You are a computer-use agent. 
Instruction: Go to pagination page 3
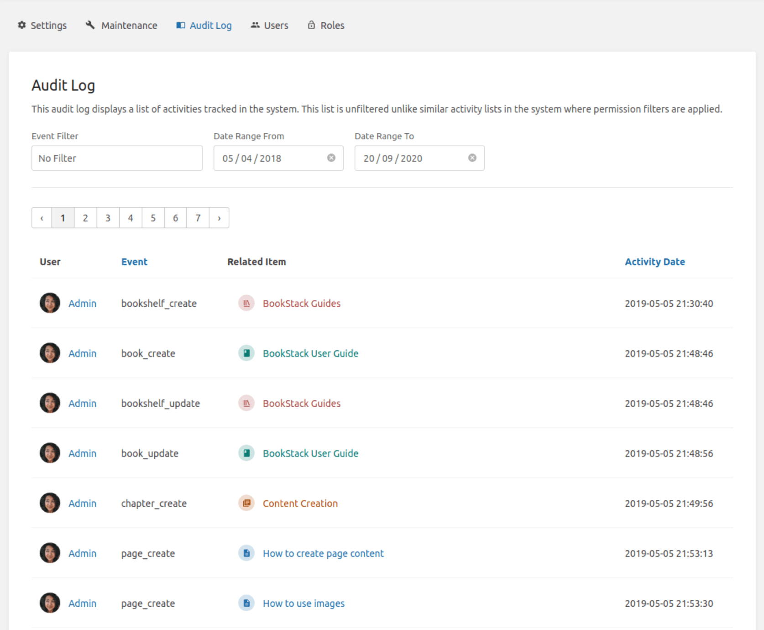click(108, 218)
